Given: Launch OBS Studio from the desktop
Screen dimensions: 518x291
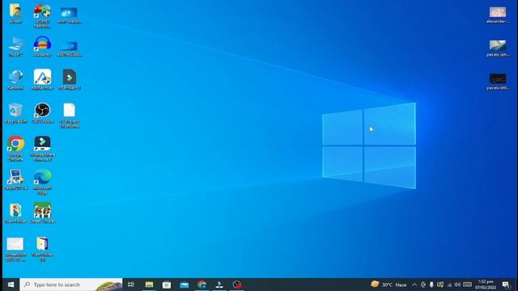Looking at the screenshot, I should coord(42,113).
